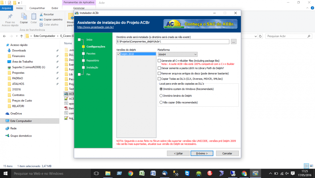Switch to large icons view layout icon

click(x=311, y=166)
